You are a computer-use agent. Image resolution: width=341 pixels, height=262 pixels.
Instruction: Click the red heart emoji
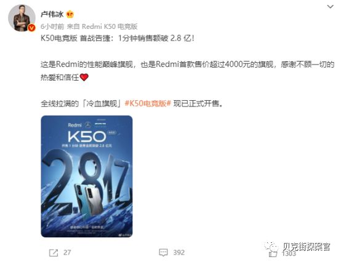click(x=84, y=77)
